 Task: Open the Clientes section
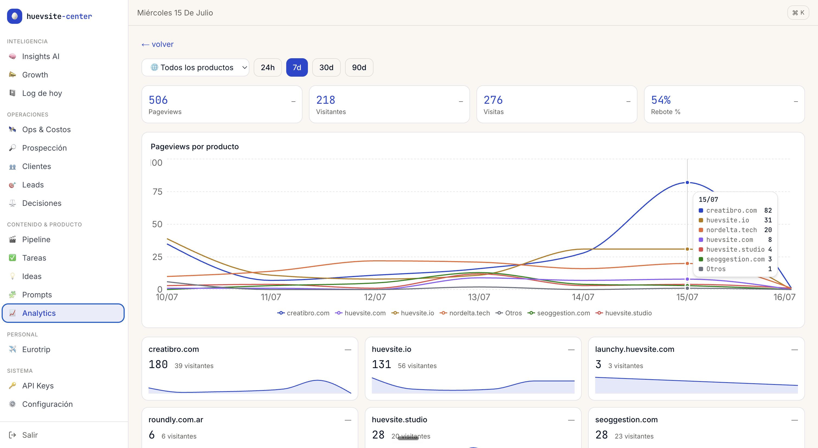click(63, 166)
